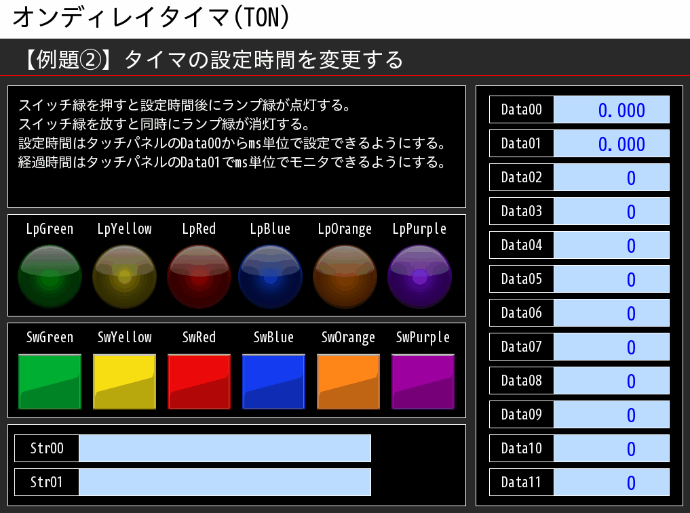690x513 pixels.
Task: Click the LpOrange label text
Action: pyautogui.click(x=345, y=229)
